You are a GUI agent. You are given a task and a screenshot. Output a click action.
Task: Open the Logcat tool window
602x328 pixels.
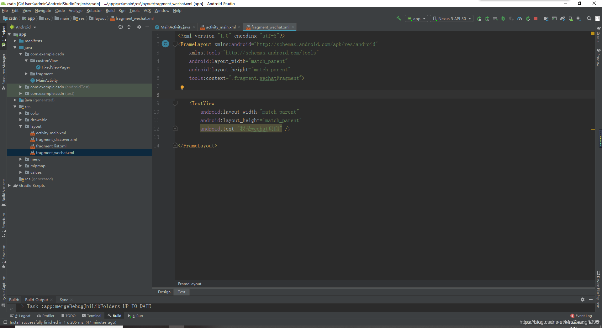coord(20,316)
